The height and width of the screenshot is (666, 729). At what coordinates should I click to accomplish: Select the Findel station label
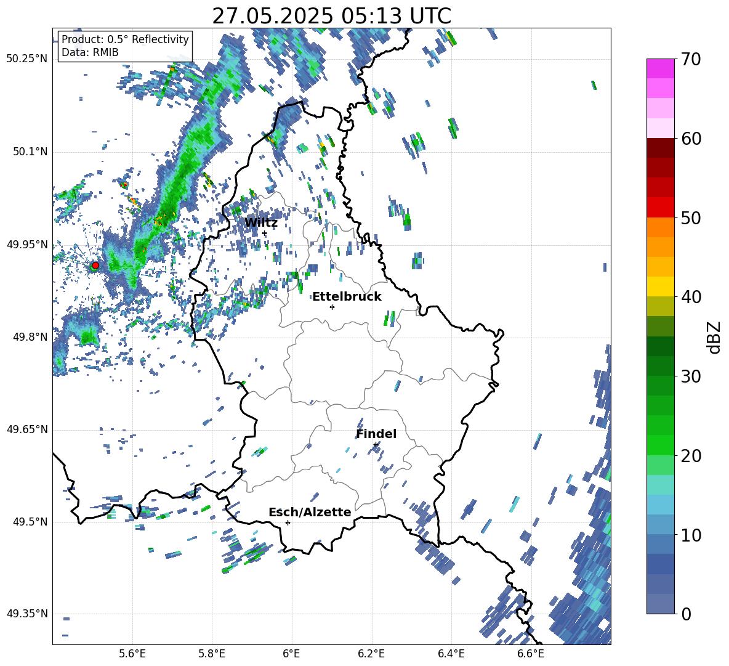pyautogui.click(x=376, y=434)
